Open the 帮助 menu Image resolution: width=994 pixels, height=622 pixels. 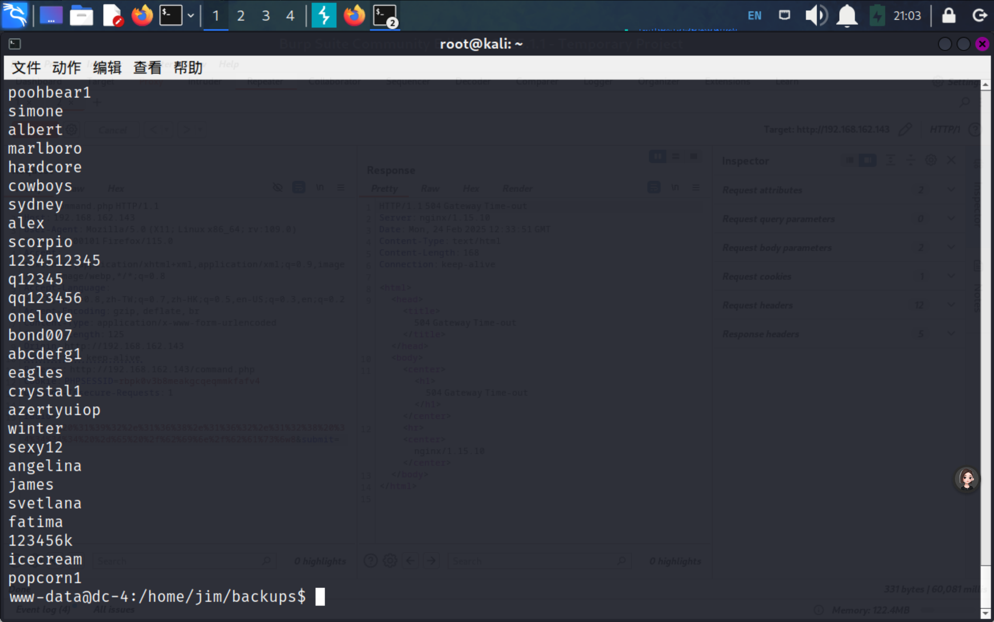pos(188,67)
